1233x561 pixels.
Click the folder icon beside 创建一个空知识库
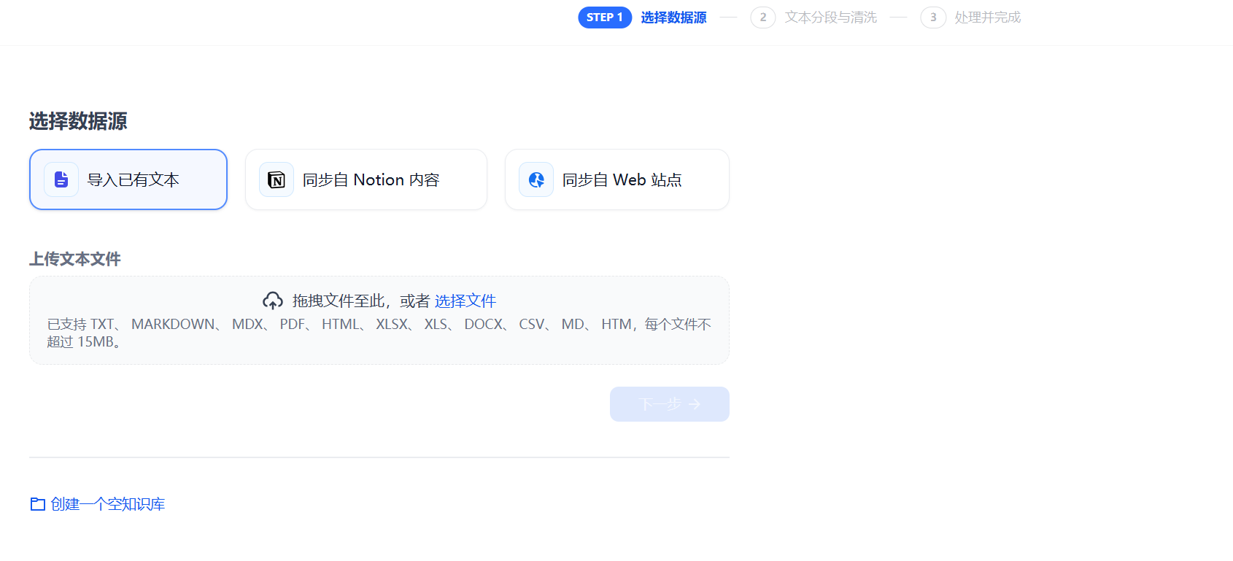click(x=37, y=504)
